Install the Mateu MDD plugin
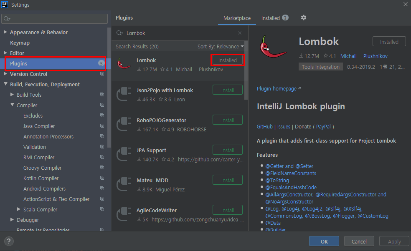The height and width of the screenshot is (251, 411). 228,181
